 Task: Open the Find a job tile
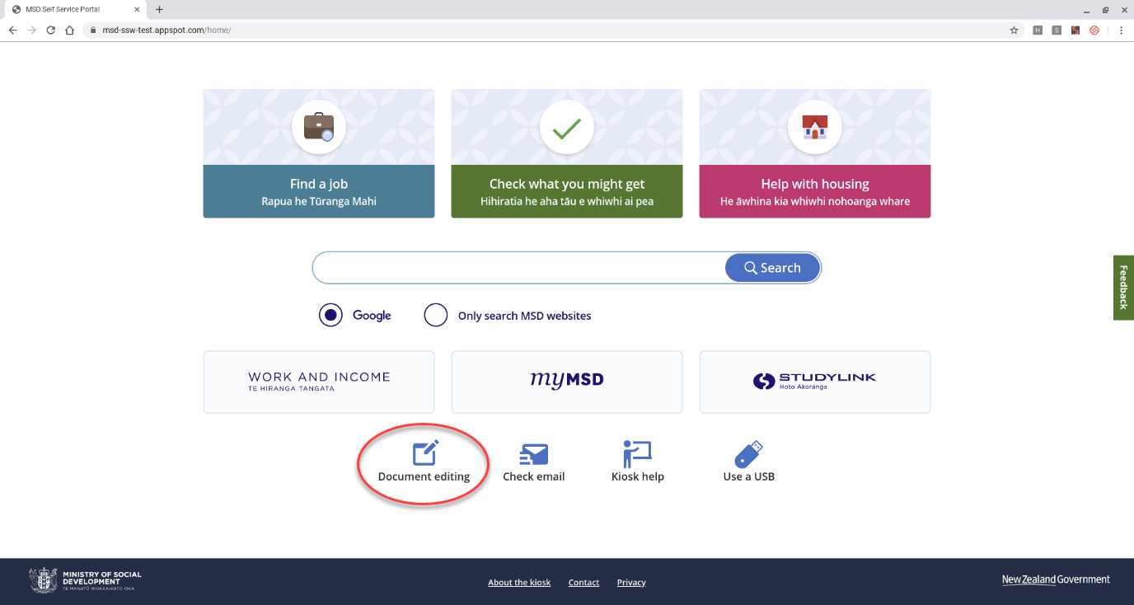click(x=319, y=153)
